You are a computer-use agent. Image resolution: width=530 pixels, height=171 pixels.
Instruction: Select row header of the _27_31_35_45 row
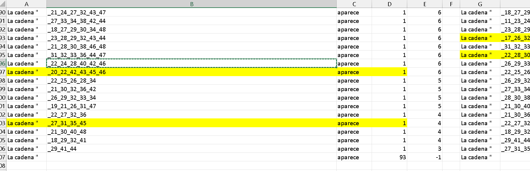pos(3,123)
